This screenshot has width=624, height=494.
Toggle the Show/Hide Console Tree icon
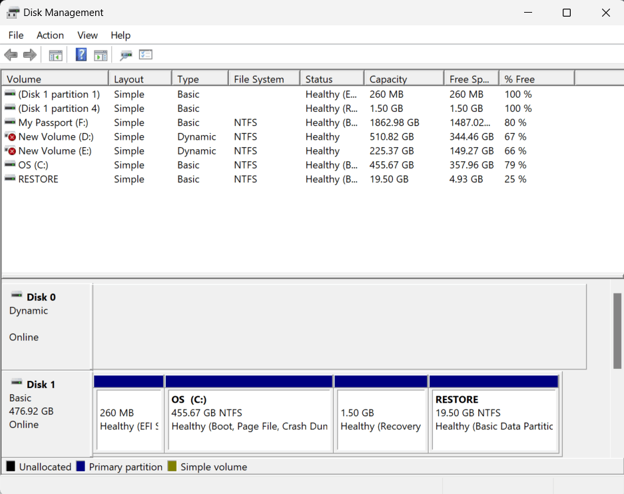(x=55, y=55)
